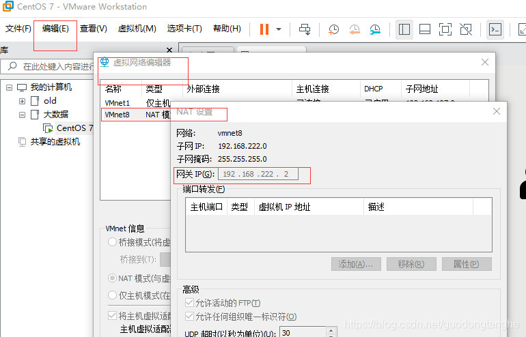
Task: Select the 桥接模式 radio button
Action: (113, 242)
